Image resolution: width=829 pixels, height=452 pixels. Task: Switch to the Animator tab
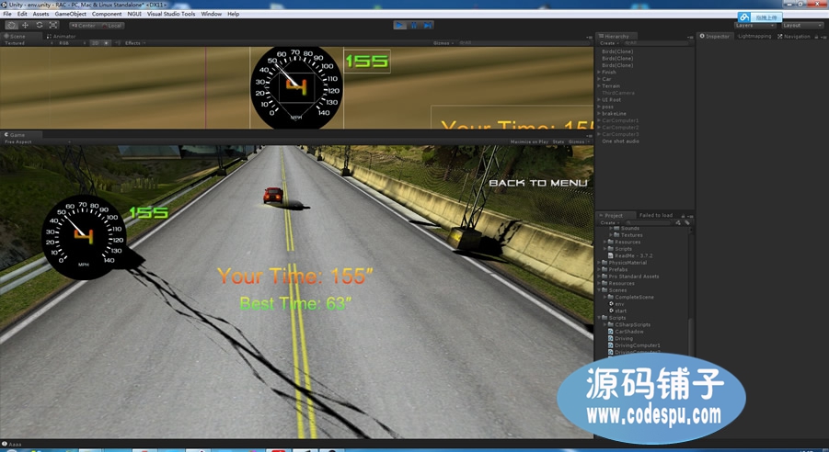(62, 36)
